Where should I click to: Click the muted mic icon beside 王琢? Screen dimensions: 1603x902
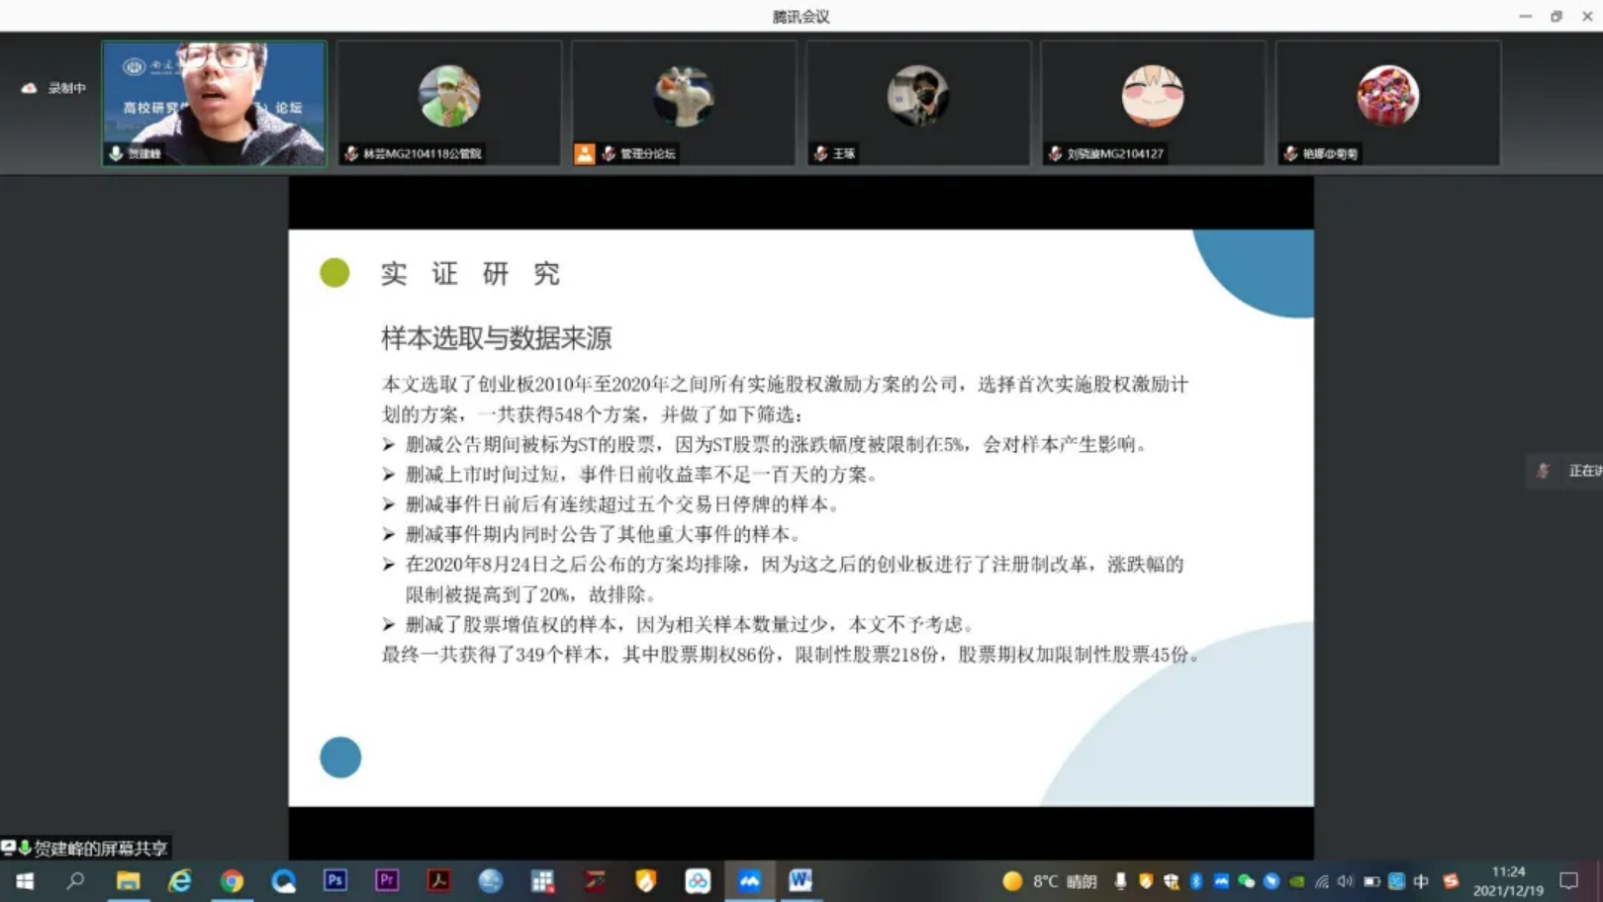click(x=820, y=153)
